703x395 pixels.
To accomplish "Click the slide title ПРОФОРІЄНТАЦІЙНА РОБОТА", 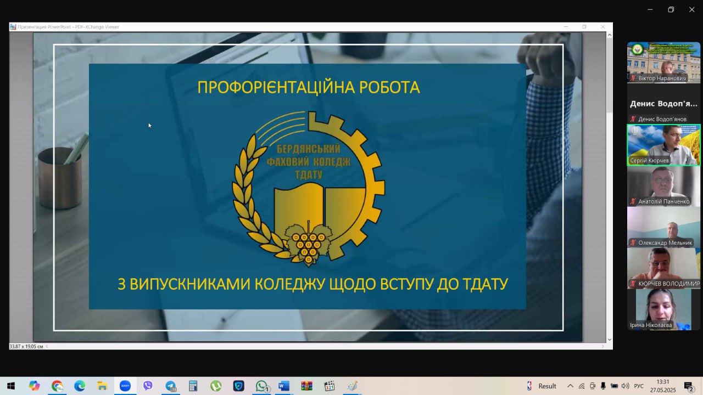I will [309, 87].
